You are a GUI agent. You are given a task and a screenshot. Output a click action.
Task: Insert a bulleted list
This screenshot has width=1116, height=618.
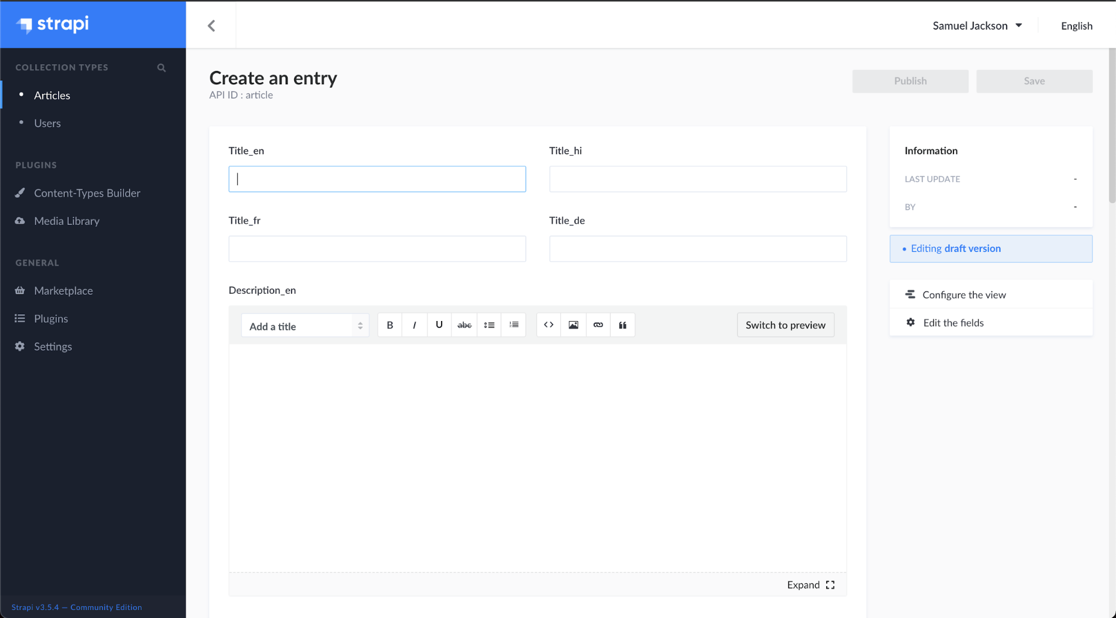pyautogui.click(x=489, y=325)
